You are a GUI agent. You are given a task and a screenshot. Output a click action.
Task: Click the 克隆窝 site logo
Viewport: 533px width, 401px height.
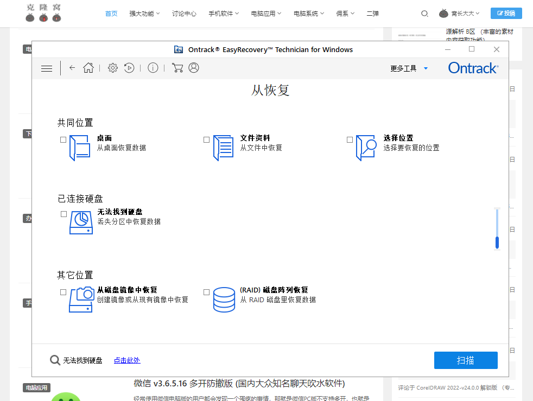(43, 13)
